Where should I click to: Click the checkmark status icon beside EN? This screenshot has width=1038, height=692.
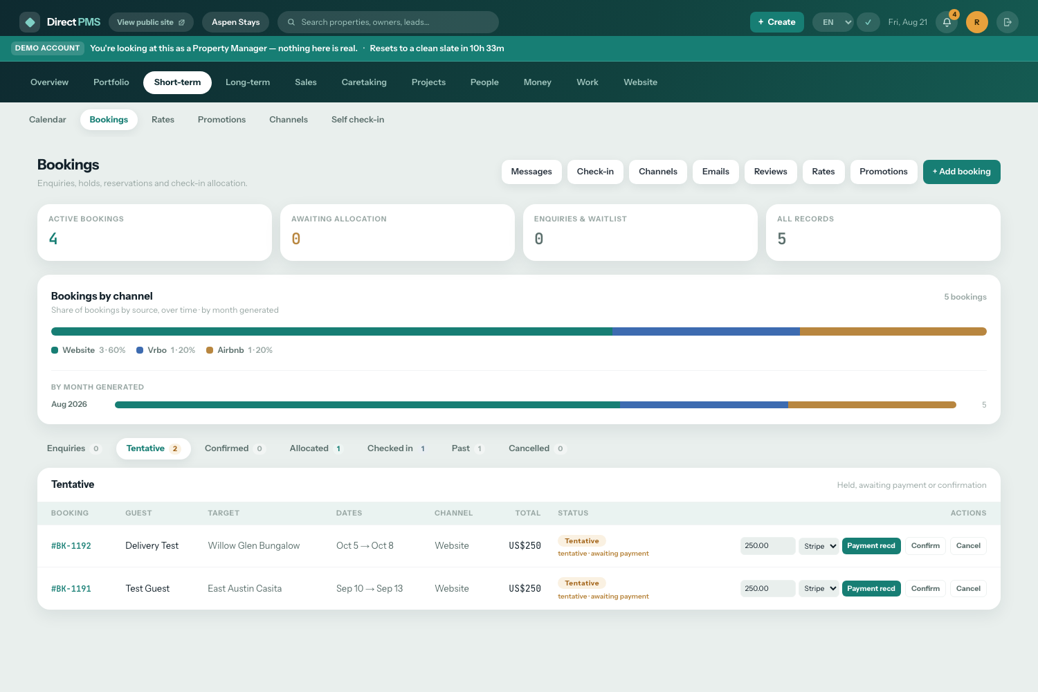click(x=868, y=22)
